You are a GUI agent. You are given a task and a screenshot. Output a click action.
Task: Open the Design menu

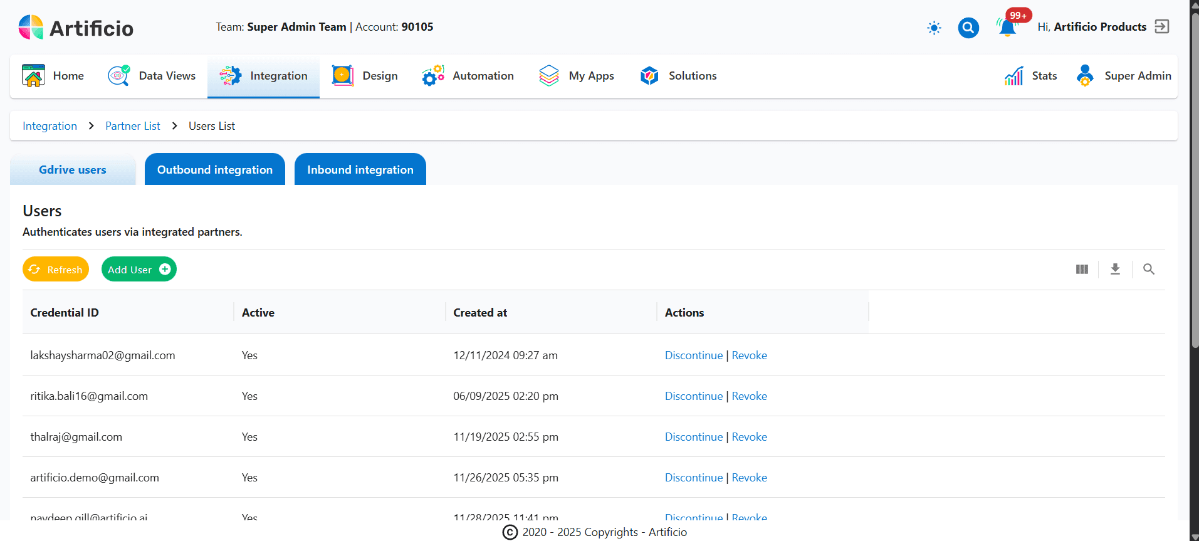(x=365, y=76)
